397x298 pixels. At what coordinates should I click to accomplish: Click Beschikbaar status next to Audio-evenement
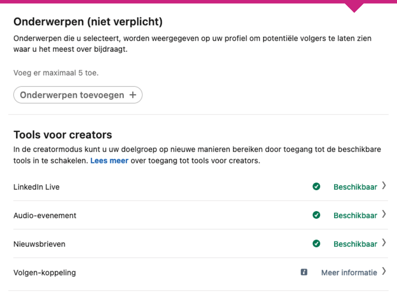tap(355, 216)
